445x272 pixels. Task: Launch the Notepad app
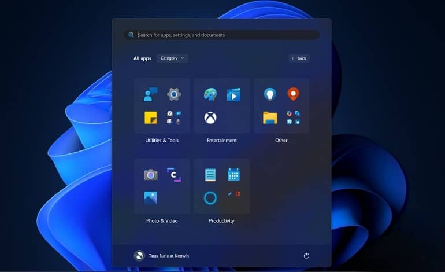click(x=210, y=175)
